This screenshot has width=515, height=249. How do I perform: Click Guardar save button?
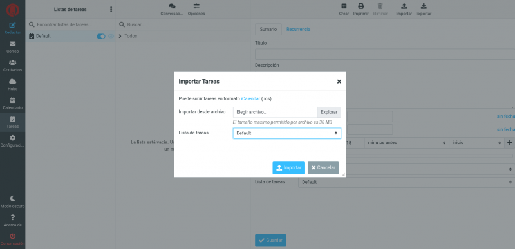pyautogui.click(x=270, y=241)
